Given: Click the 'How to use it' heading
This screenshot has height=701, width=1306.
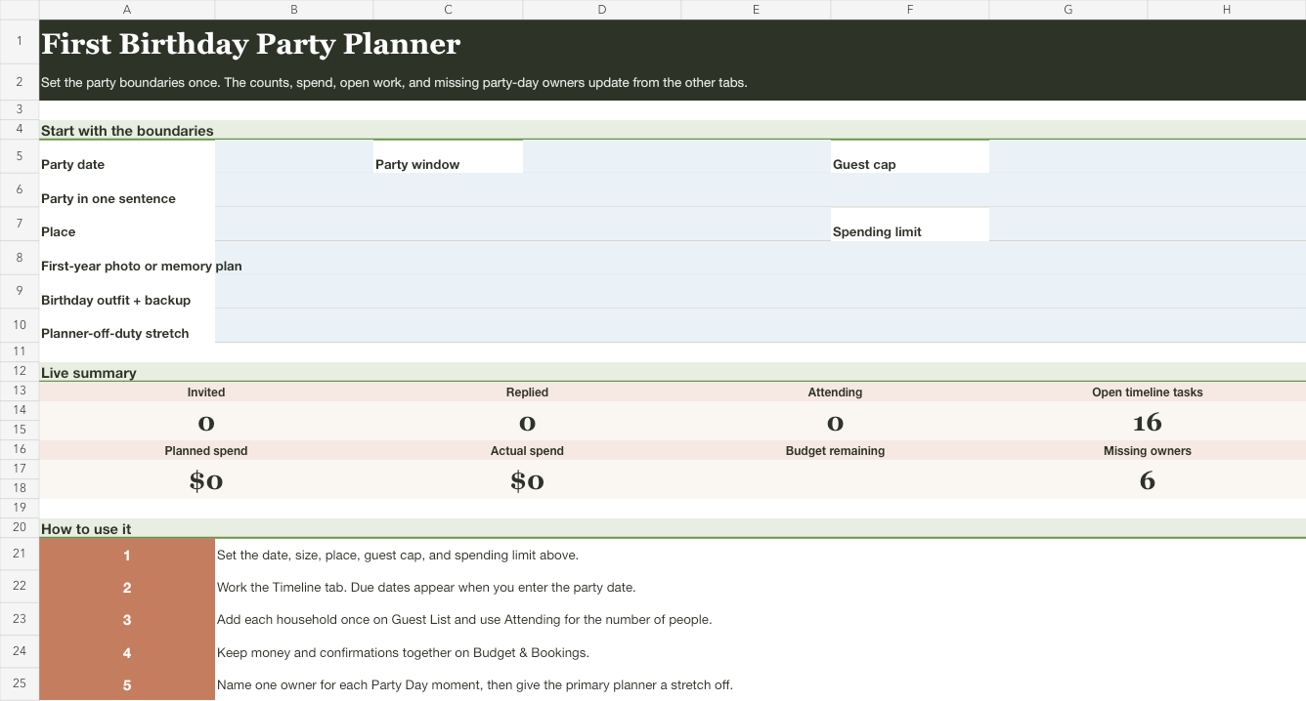Looking at the screenshot, I should click(x=86, y=529).
